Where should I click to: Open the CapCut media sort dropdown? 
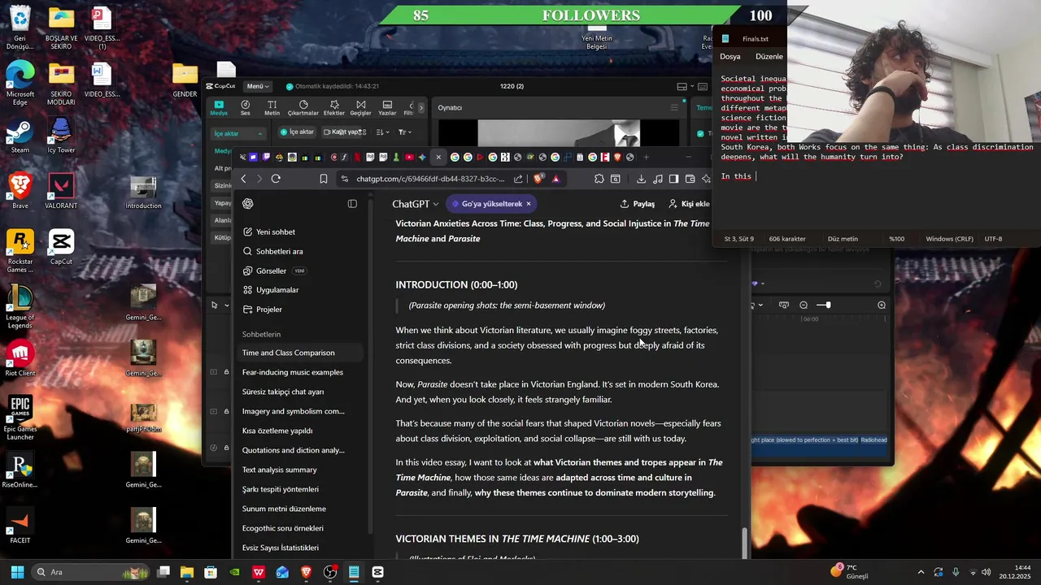click(384, 132)
